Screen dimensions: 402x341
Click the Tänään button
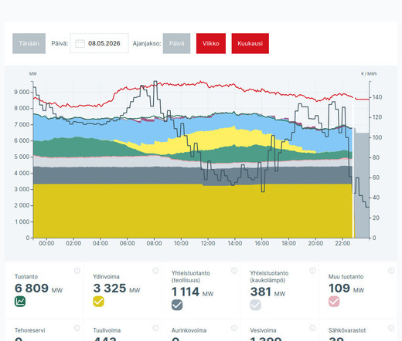point(29,43)
